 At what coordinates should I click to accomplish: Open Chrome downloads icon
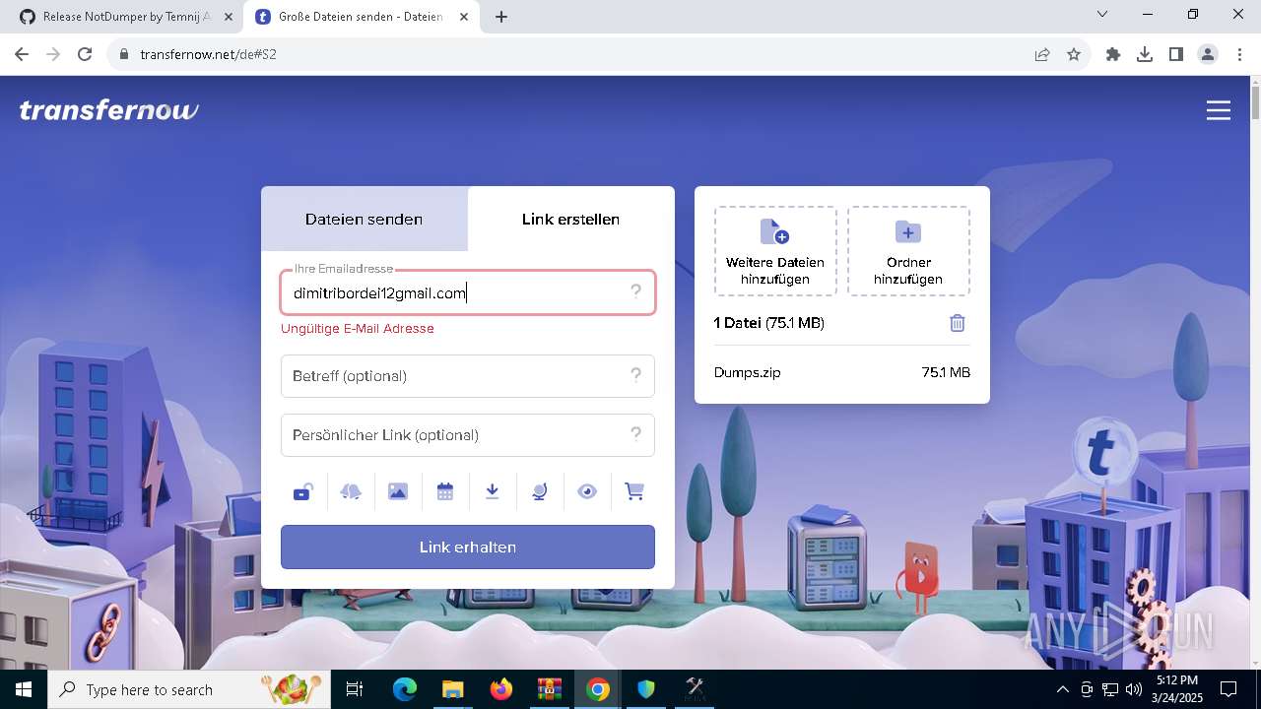tap(1145, 54)
